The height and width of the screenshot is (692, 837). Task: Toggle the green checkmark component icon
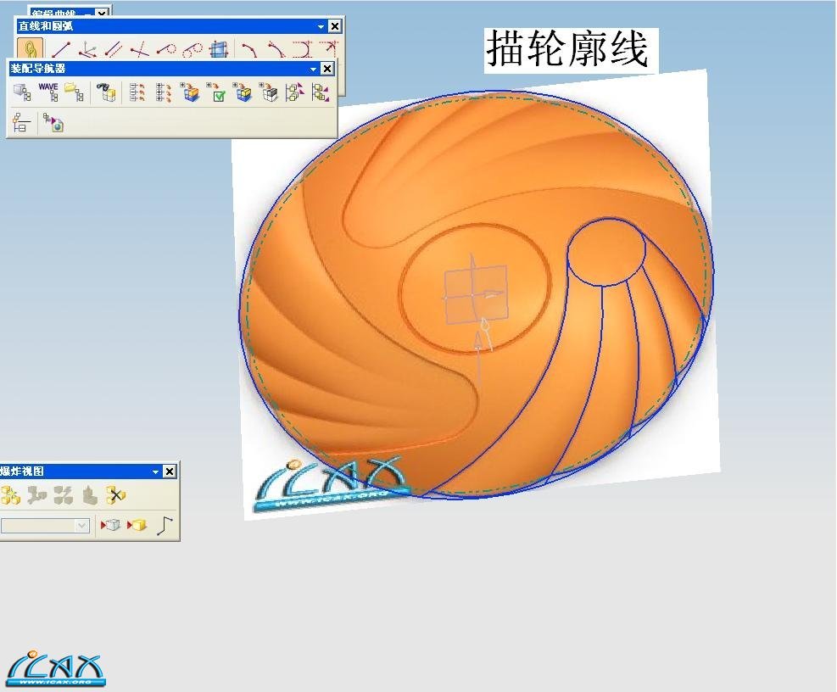(x=217, y=92)
